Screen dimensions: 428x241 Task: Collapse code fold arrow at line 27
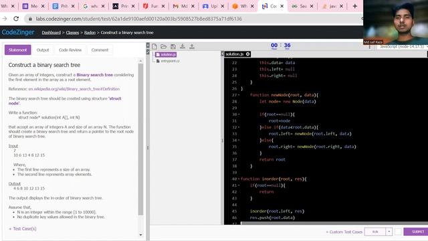(239, 95)
